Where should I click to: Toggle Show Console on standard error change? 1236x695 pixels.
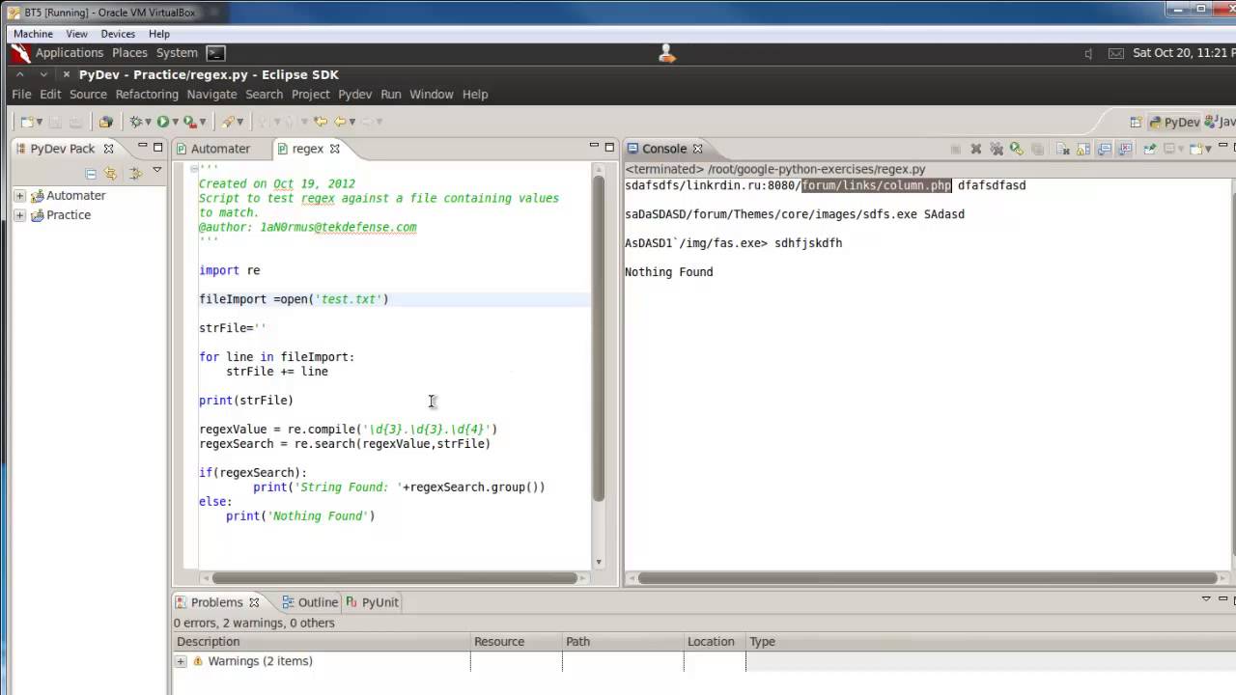pyautogui.click(x=1124, y=149)
